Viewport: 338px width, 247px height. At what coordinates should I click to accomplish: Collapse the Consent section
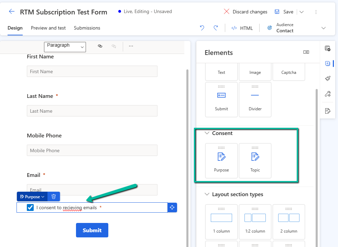pyautogui.click(x=207, y=133)
